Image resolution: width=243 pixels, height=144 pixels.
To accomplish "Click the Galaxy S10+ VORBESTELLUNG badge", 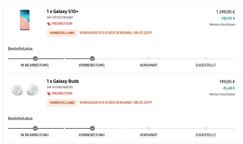I will click(x=62, y=33).
